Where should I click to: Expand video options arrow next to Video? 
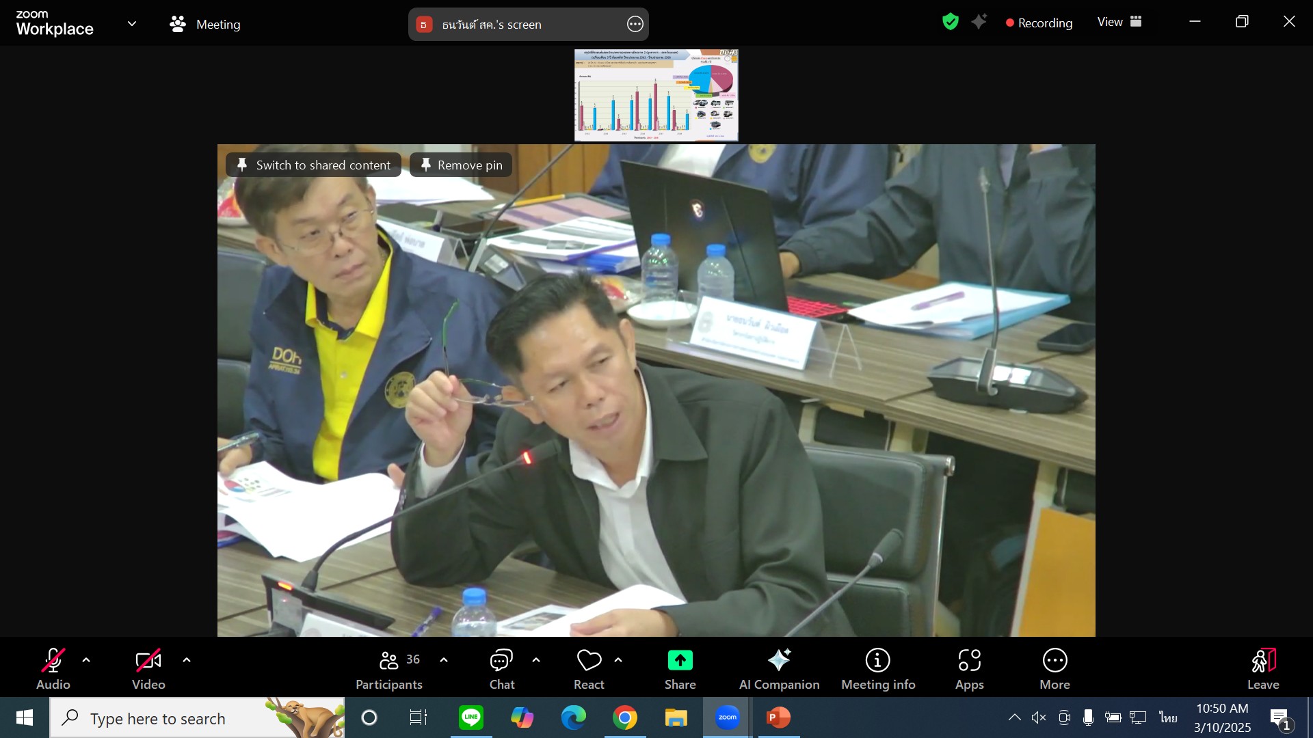[187, 660]
